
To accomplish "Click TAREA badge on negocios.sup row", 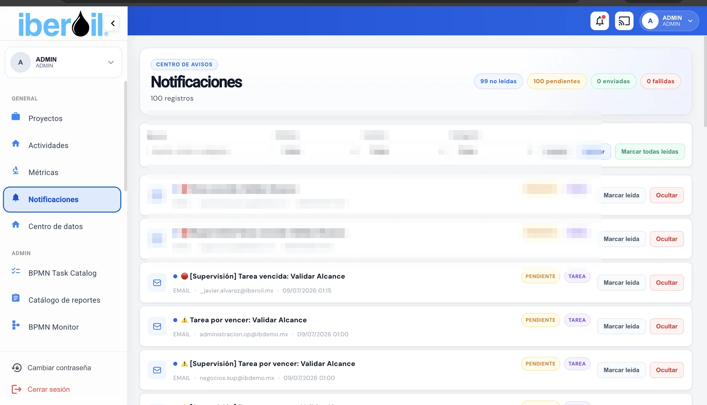I will tap(577, 364).
